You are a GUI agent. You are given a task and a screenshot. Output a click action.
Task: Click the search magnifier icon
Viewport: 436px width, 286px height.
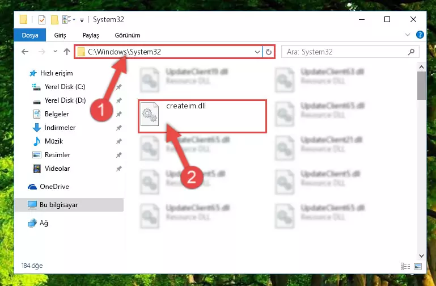point(411,52)
